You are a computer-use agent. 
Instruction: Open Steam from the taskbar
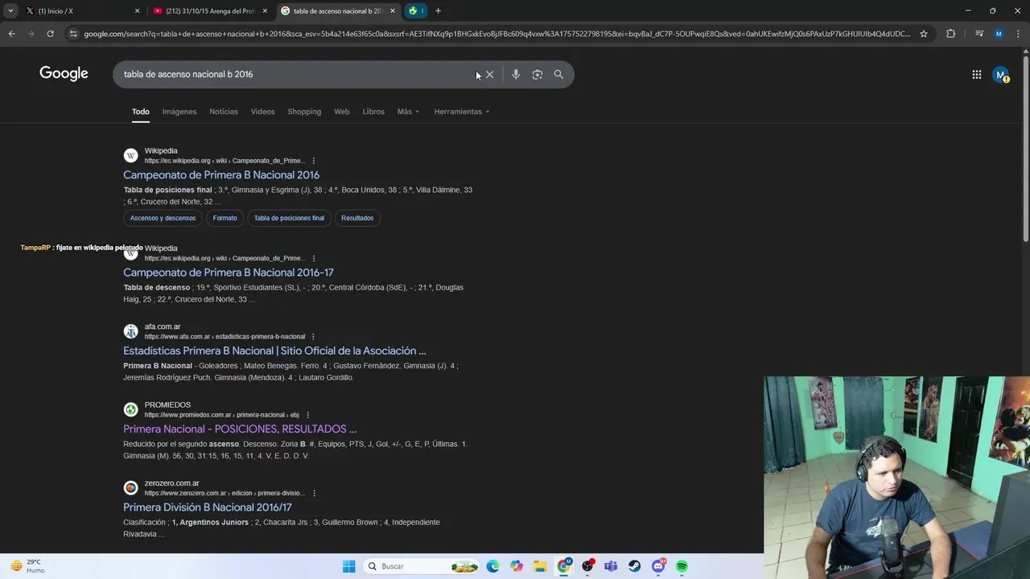coord(635,566)
